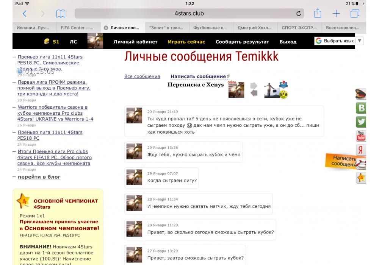Tap the 4stars.club address bar
The height and width of the screenshot is (265, 379).
click(189, 14)
